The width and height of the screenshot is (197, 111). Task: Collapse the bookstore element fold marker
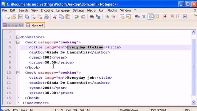(18, 37)
